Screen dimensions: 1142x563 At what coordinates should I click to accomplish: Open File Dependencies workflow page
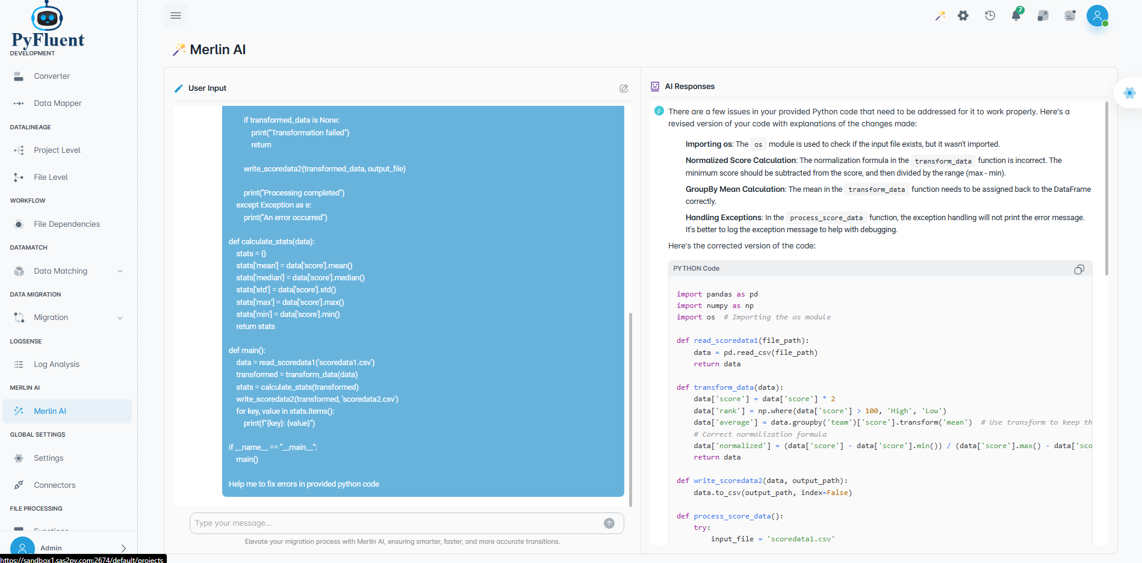click(67, 224)
